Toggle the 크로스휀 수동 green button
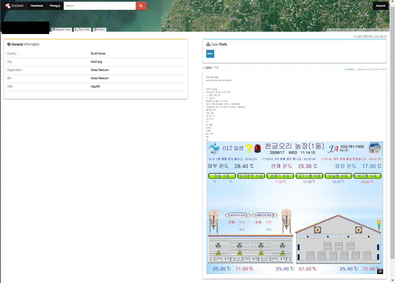Image resolution: width=395 pixels, height=283 pixels. 309,176
